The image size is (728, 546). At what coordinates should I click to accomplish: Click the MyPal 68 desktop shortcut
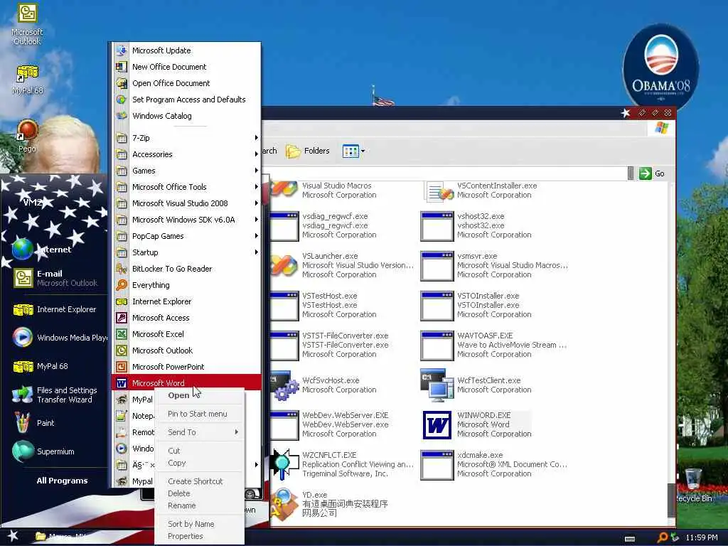coord(27,80)
